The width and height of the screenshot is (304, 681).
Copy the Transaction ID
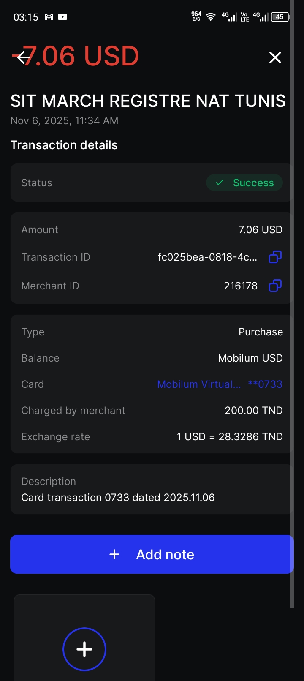pos(275,257)
